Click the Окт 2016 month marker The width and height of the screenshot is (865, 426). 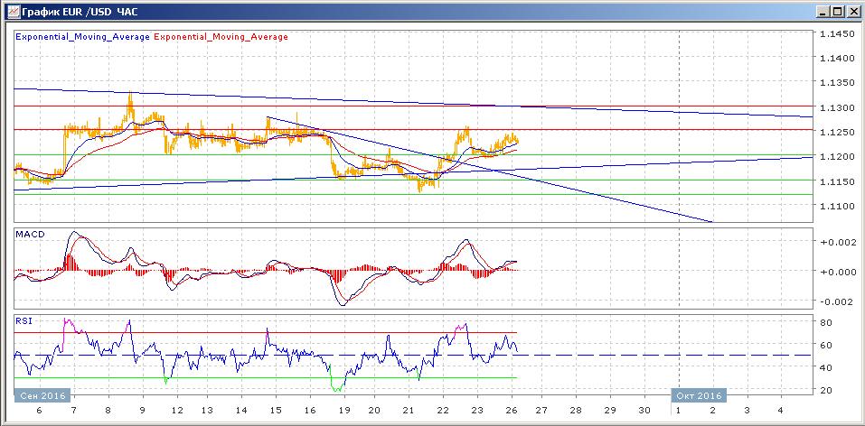(x=699, y=395)
